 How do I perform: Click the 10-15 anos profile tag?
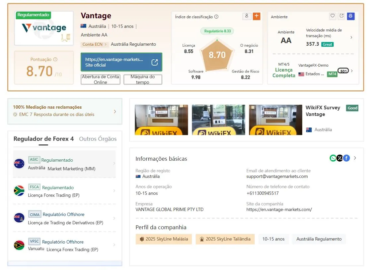273,239
